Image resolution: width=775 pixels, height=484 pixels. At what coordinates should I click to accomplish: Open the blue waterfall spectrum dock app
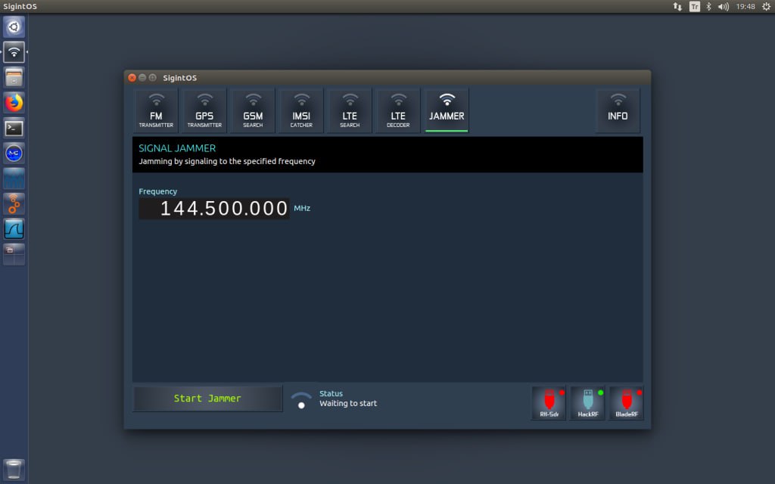pyautogui.click(x=14, y=178)
